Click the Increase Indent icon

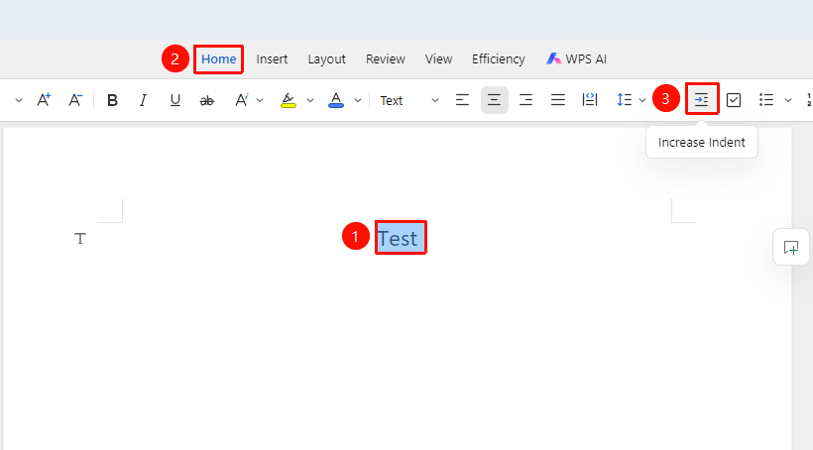(x=702, y=99)
